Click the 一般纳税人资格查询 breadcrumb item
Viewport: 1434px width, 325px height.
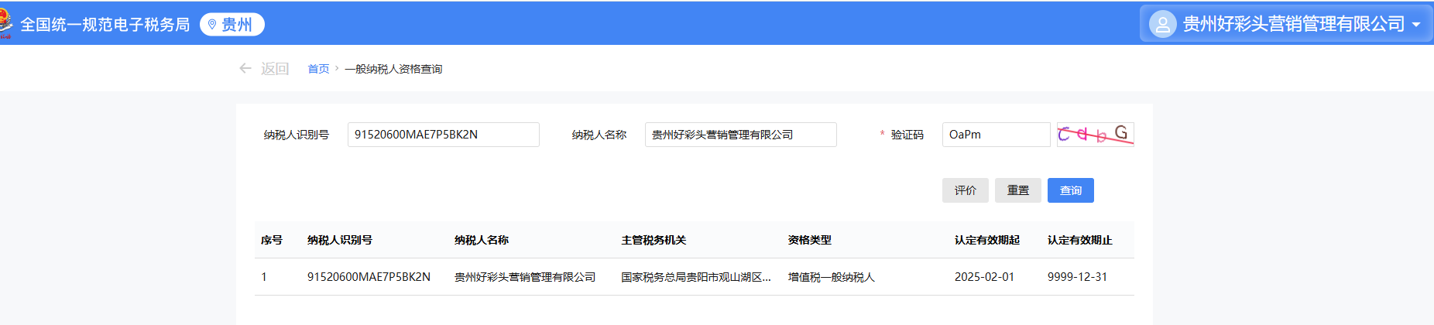pos(393,69)
